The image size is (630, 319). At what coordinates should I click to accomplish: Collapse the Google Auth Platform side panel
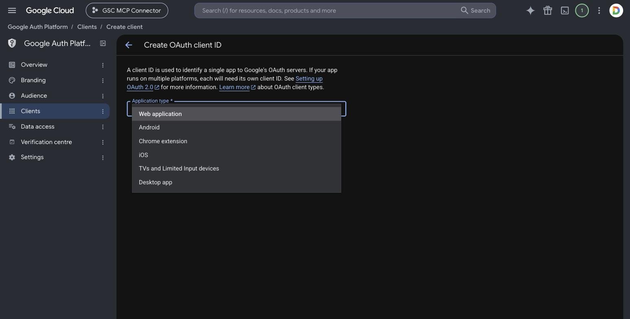(x=103, y=43)
